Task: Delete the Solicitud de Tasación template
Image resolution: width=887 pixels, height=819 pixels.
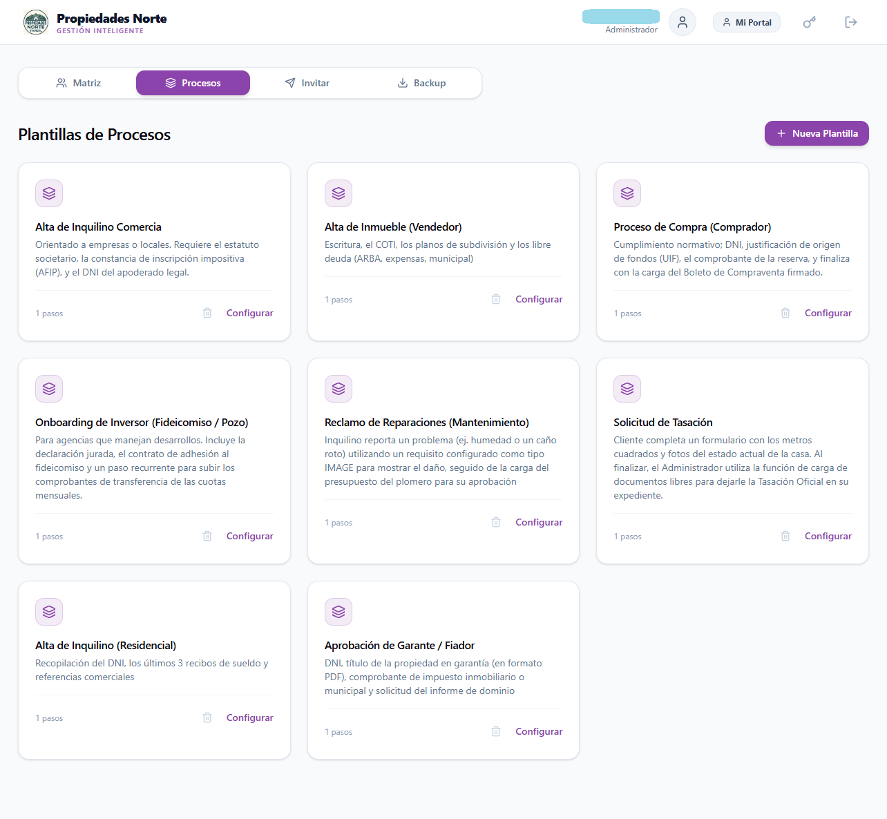Action: [x=785, y=536]
